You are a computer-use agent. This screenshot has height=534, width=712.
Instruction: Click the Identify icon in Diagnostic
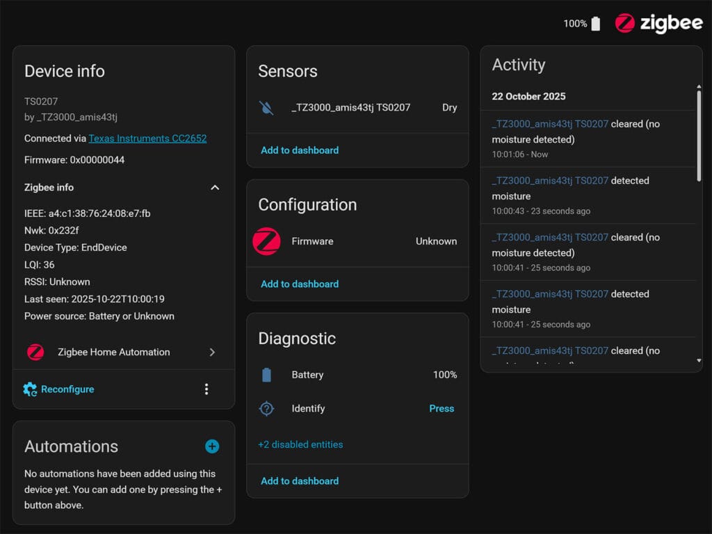[266, 409]
